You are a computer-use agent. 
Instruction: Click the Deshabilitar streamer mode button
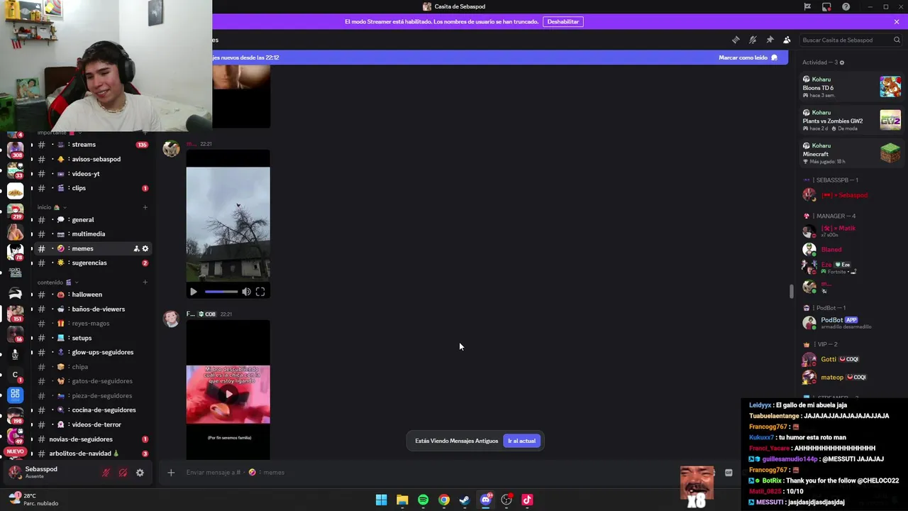point(563,21)
